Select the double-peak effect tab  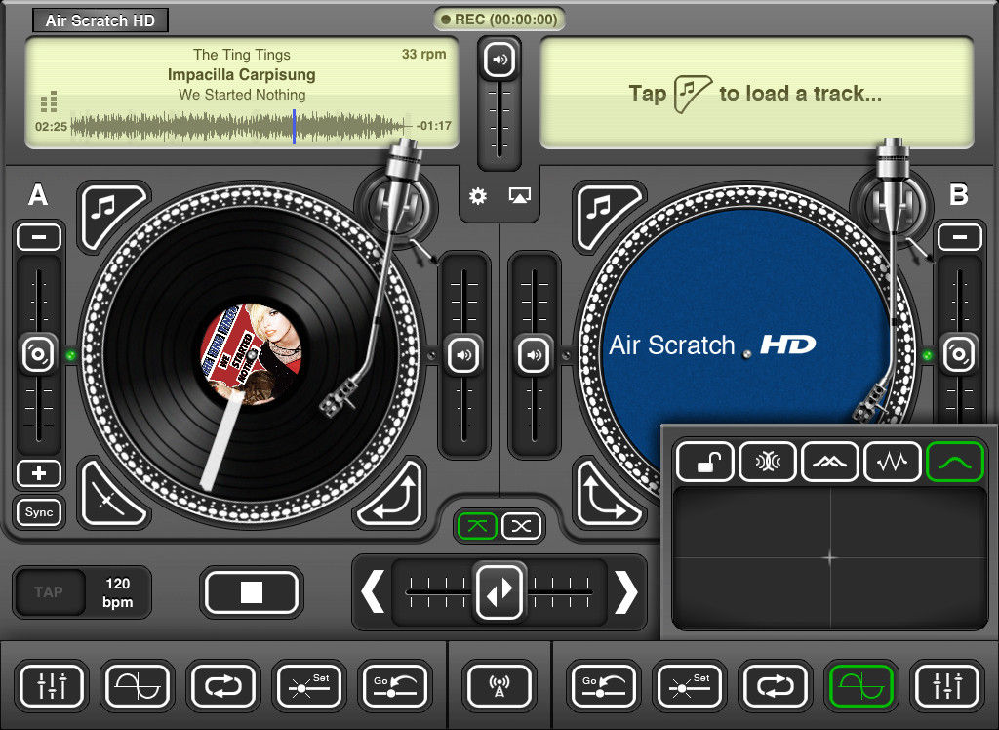(x=829, y=461)
